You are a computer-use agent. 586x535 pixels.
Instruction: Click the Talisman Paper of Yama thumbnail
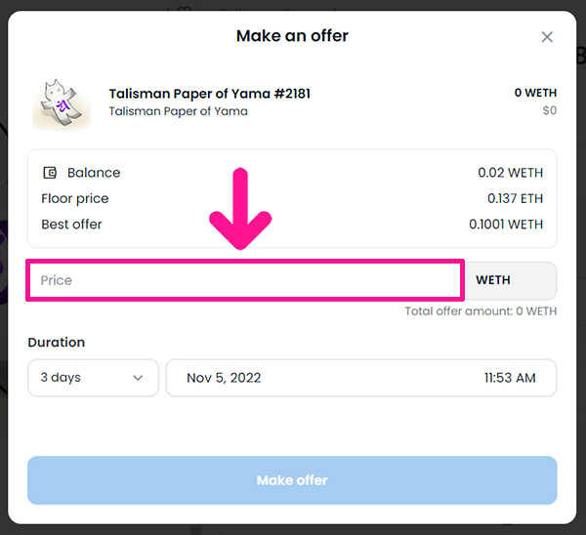click(x=62, y=105)
